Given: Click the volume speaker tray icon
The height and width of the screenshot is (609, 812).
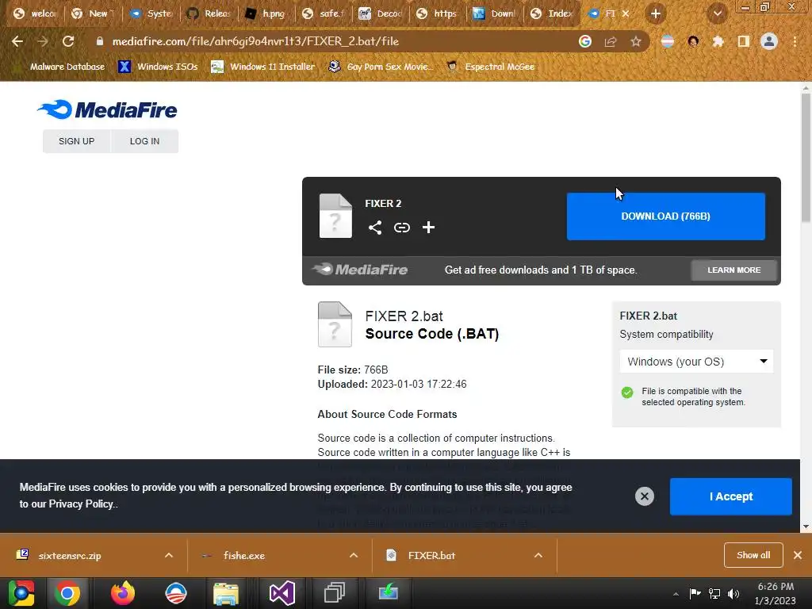Looking at the screenshot, I should (x=733, y=594).
